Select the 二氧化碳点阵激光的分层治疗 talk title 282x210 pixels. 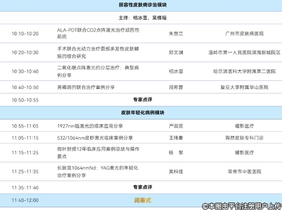point(98,71)
